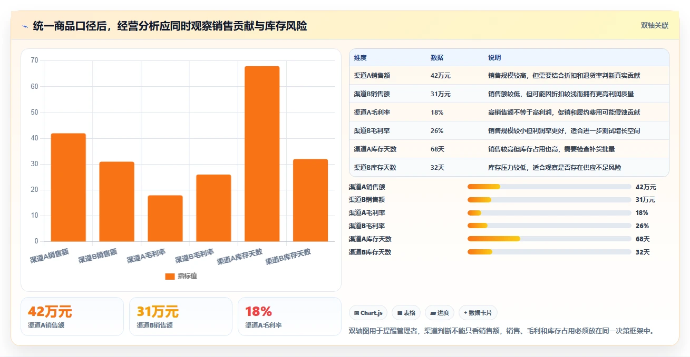Screen dimensions: 690x357
Task: Click the 70 y-axis tick label
Action: (34, 60)
